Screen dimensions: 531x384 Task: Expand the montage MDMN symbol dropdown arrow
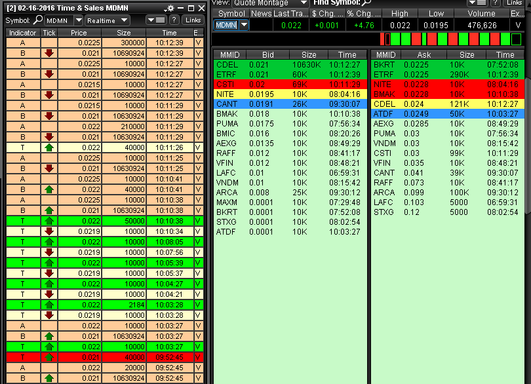244,25
